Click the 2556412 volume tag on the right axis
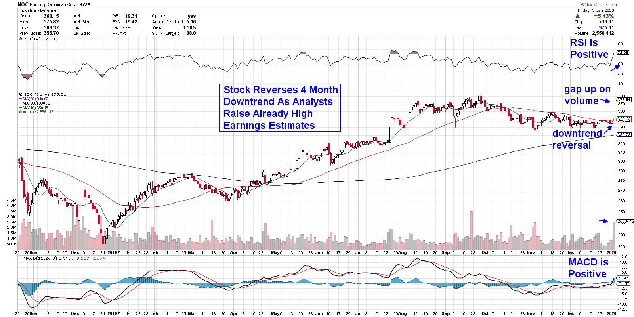The height and width of the screenshot is (317, 634). [626, 222]
